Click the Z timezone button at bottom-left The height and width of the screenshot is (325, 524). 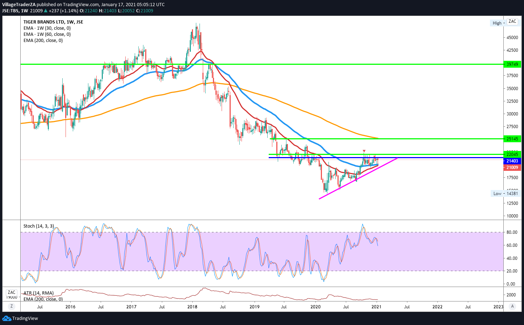(12, 306)
